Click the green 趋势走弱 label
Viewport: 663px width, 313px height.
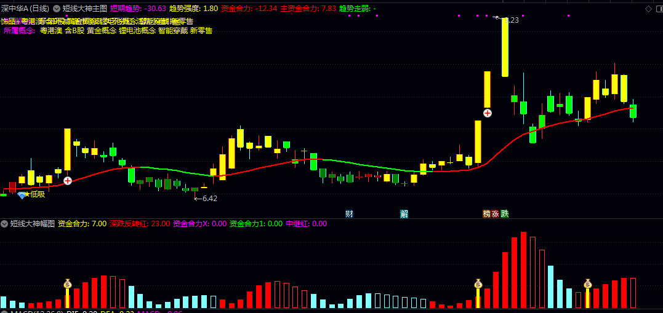[355, 9]
